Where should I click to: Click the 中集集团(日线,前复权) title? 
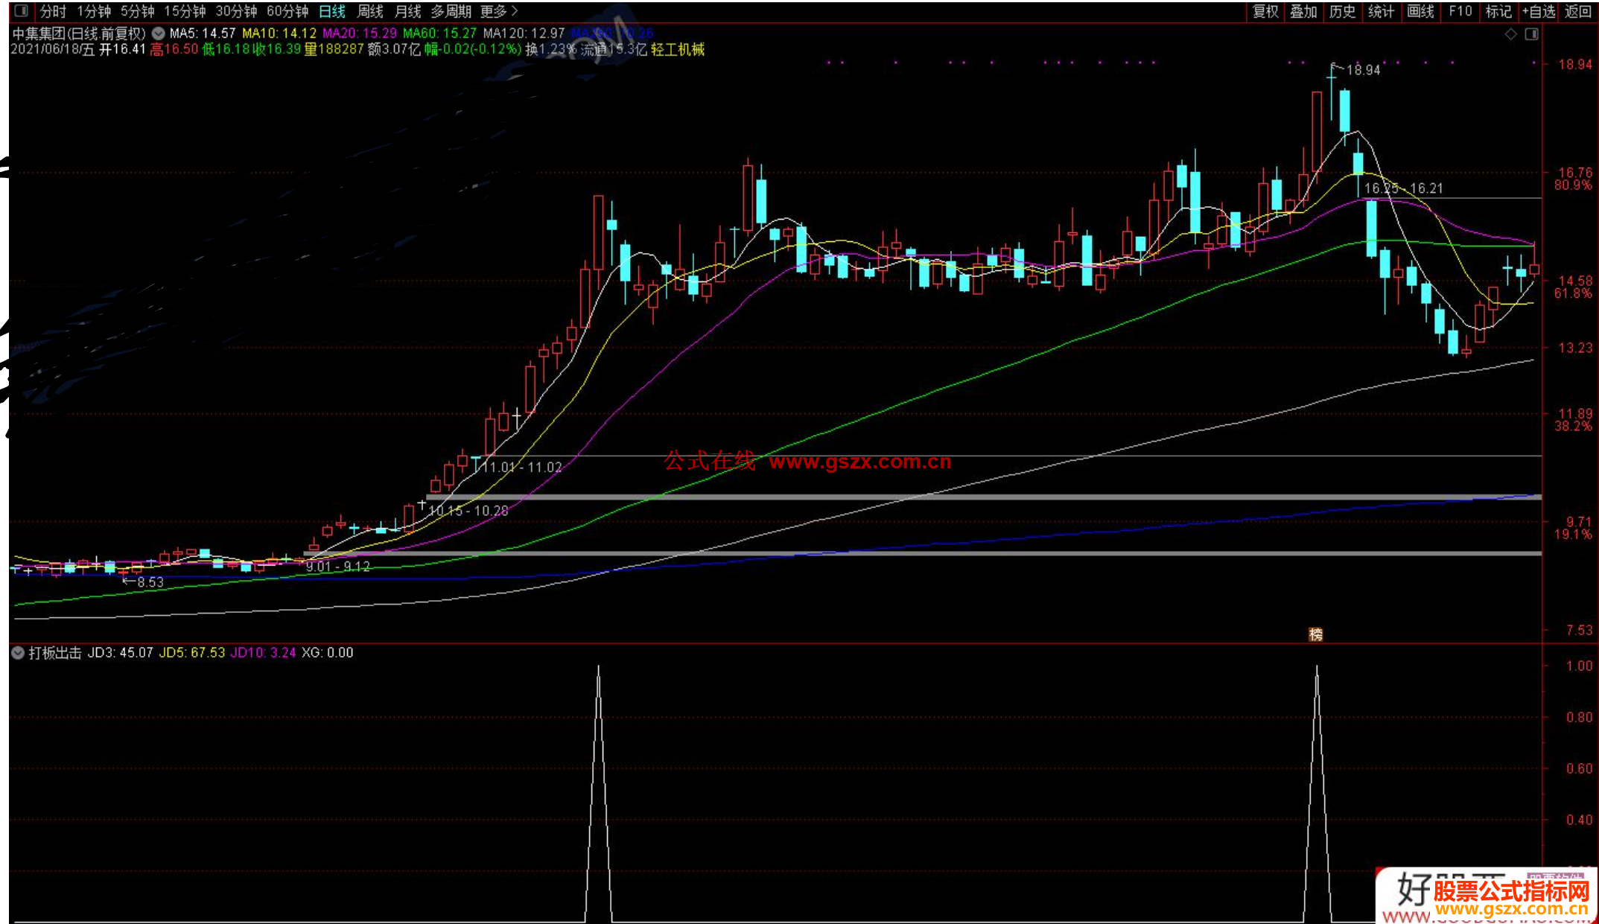coord(79,34)
